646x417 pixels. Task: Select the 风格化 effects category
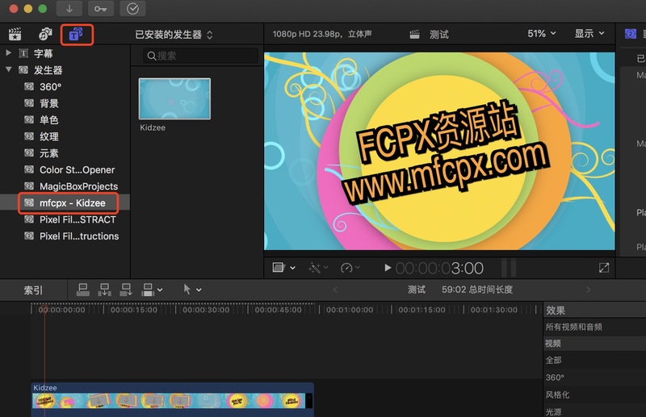pos(557,394)
